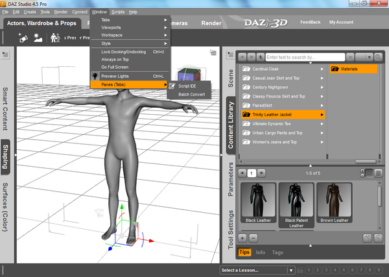Screen dimensions: 389x277
Task: Expand the Women's Jeans and Top arrow
Action: (322, 142)
